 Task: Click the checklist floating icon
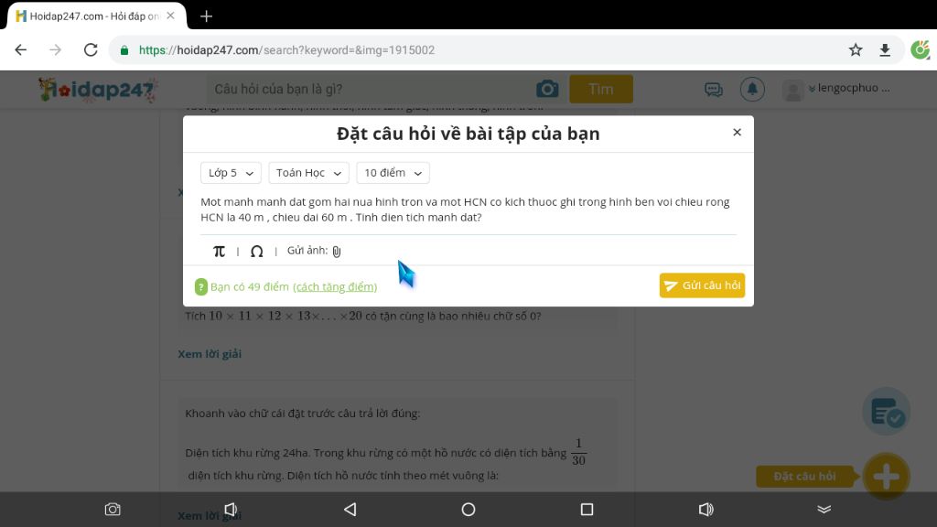pos(886,412)
